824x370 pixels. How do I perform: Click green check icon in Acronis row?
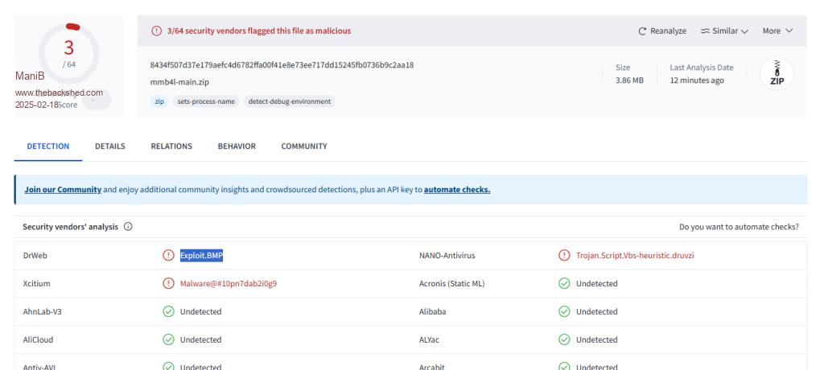pyautogui.click(x=564, y=284)
